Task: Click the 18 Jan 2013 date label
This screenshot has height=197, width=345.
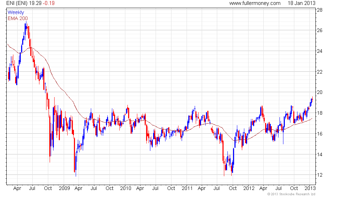Action: [301, 3]
